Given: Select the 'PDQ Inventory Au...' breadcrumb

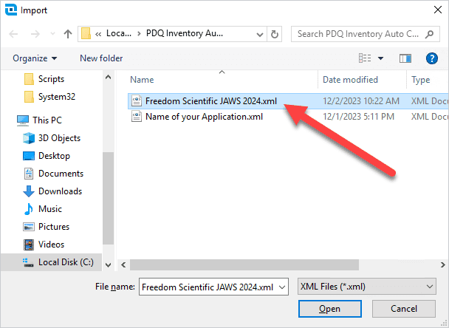Looking at the screenshot, I should coord(185,33).
